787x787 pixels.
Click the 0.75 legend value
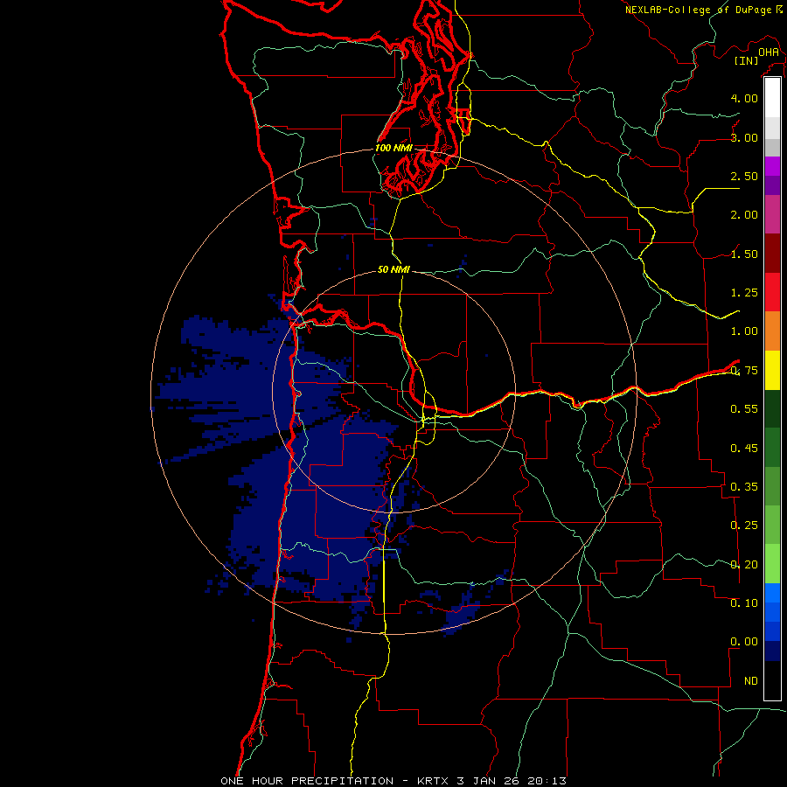pyautogui.click(x=744, y=371)
